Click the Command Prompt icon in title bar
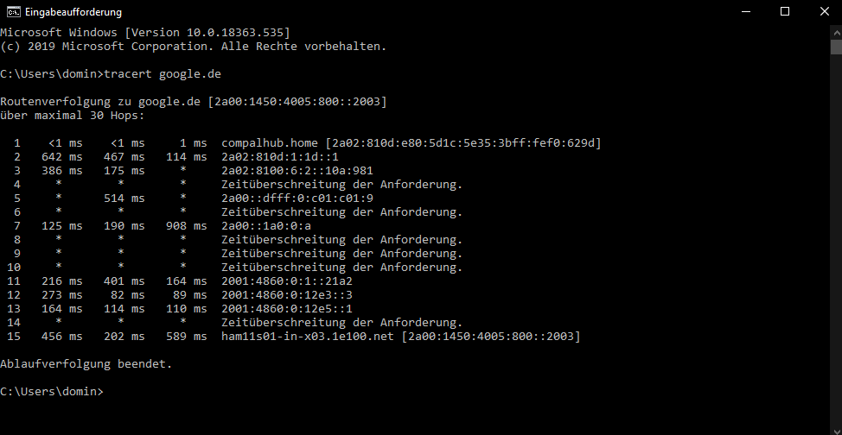This screenshot has height=435, width=842. [13, 12]
